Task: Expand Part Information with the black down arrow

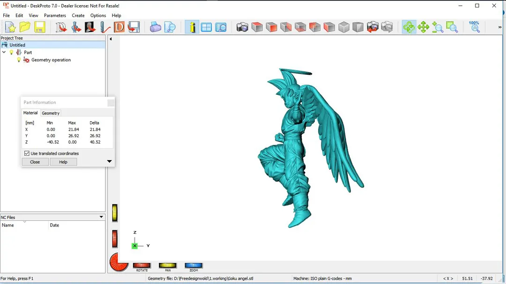Action: tap(109, 161)
